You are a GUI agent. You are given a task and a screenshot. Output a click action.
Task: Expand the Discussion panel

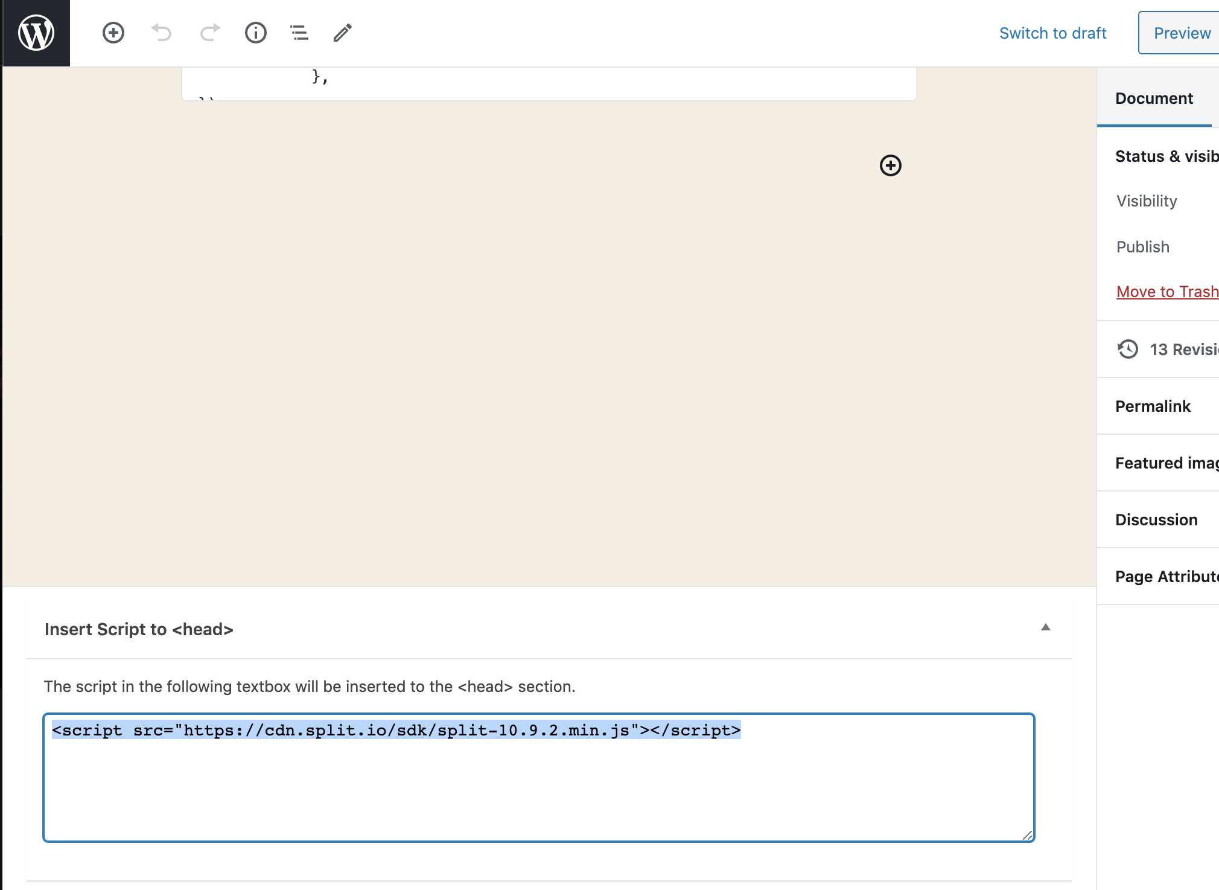click(1156, 520)
